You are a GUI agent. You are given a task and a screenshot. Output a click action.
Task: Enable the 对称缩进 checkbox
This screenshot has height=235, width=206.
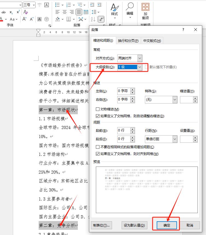click(98, 109)
